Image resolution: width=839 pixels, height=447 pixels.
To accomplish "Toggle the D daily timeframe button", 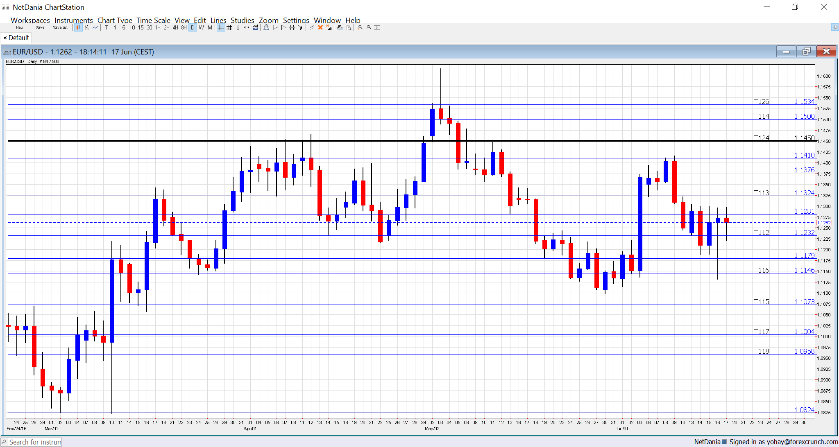I will point(192,27).
